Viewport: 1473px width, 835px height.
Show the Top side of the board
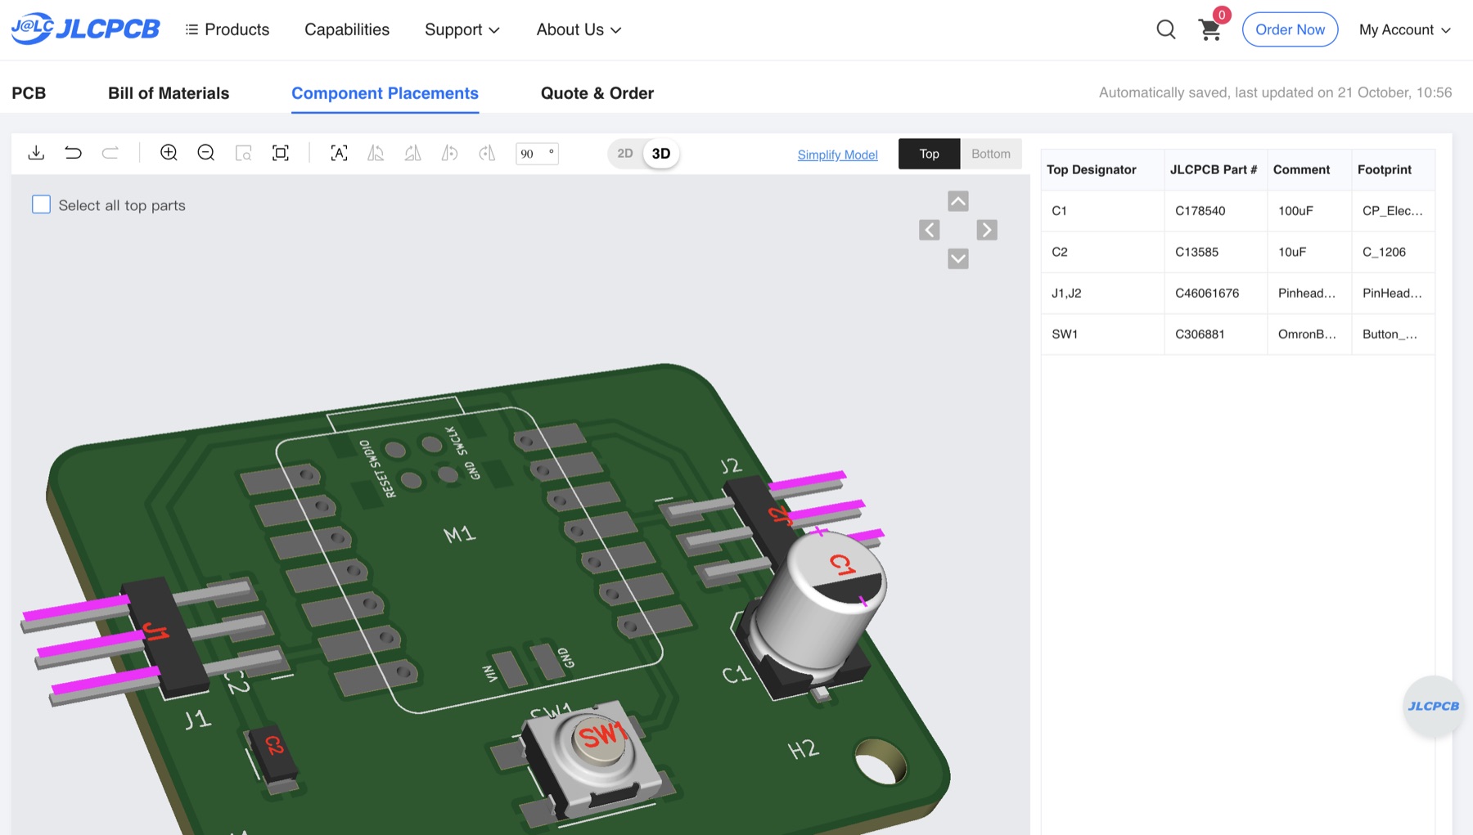click(x=929, y=154)
